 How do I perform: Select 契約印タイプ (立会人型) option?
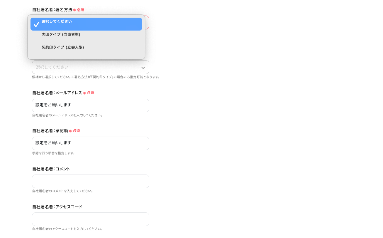point(86,47)
